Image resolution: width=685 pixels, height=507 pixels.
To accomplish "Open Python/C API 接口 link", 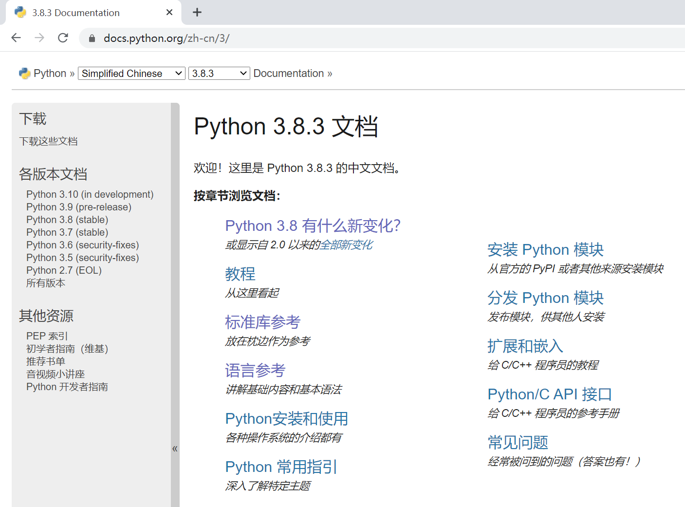I will [x=550, y=394].
